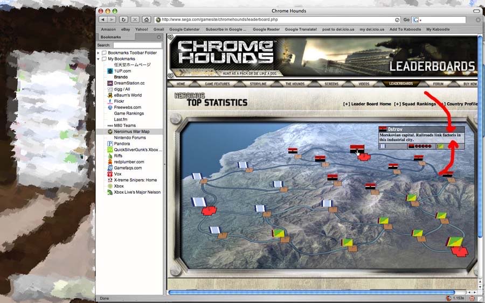Screen dimensions: 485x303
Task: Open the Vox bookmark icon
Action: click(110, 174)
